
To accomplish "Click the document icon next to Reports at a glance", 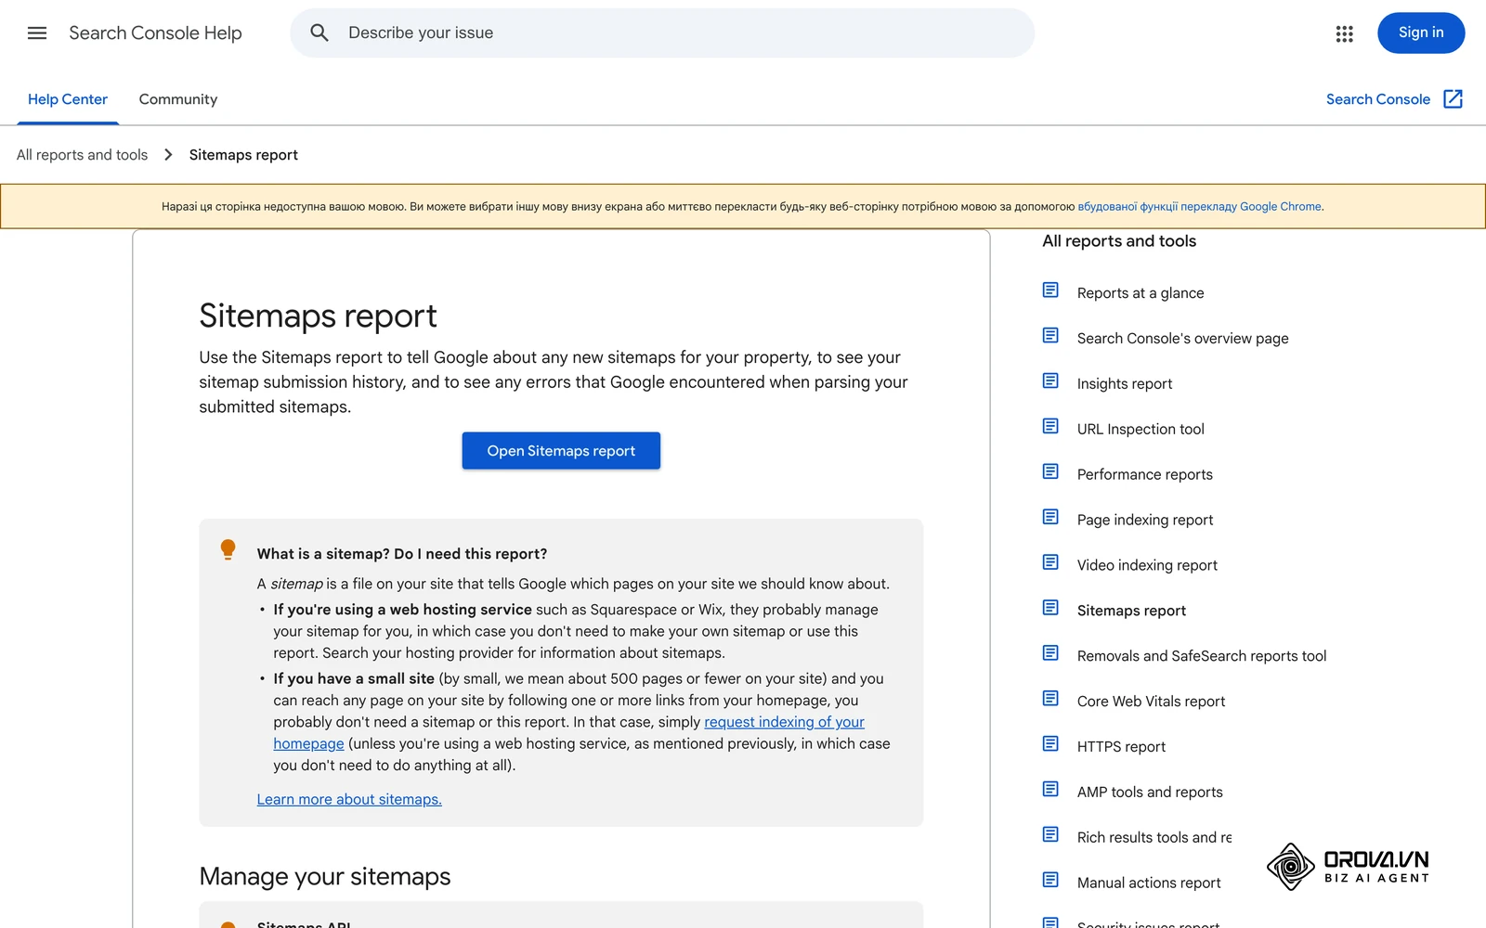I will [1050, 290].
